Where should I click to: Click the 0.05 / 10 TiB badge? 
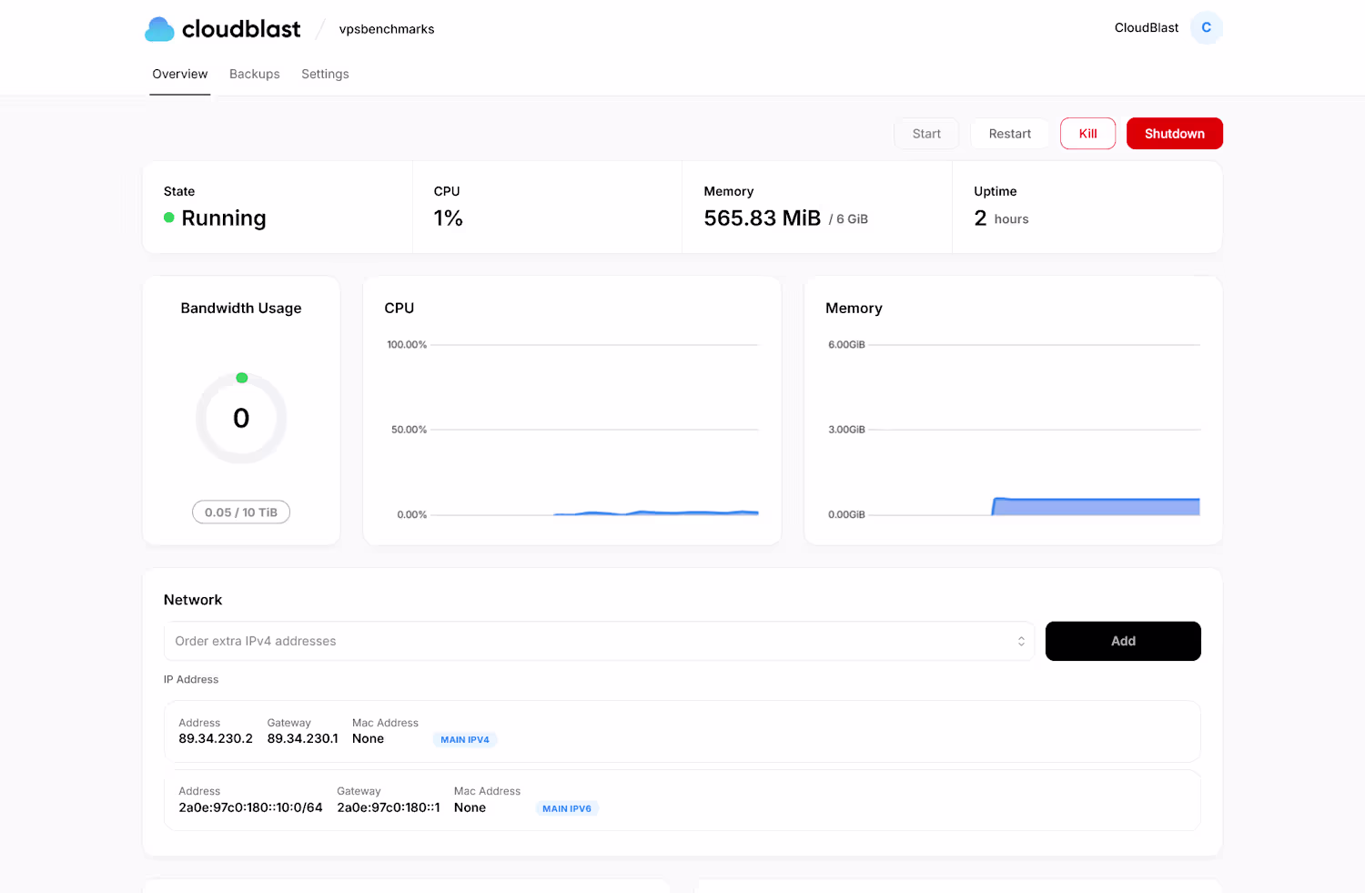241,512
